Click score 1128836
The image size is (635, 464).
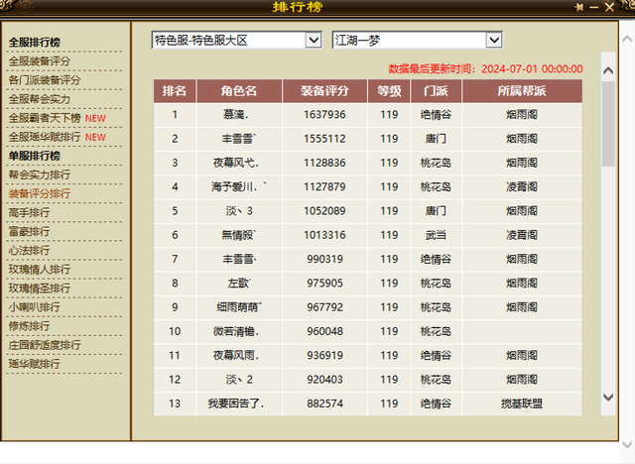pos(324,163)
